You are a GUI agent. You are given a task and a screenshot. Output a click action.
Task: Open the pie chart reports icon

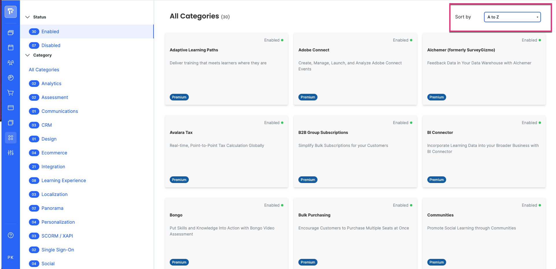(x=11, y=78)
